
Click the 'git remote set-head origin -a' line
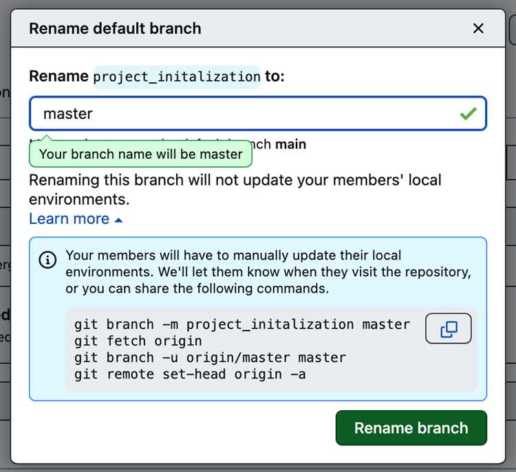(190, 374)
